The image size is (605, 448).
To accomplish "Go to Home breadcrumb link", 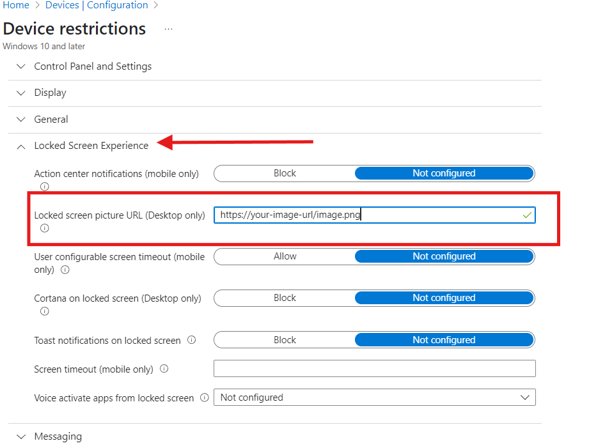I will tap(16, 5).
